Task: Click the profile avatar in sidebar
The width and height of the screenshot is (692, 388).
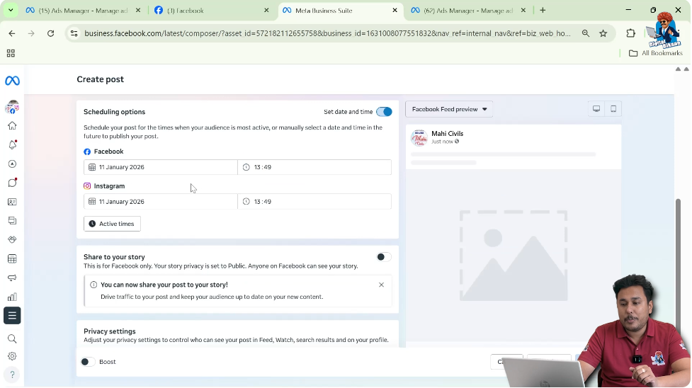Action: (12, 107)
